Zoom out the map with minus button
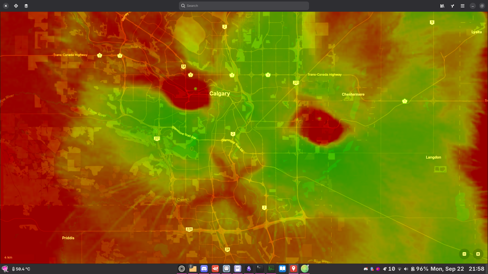The height and width of the screenshot is (274, 488). click(464, 254)
